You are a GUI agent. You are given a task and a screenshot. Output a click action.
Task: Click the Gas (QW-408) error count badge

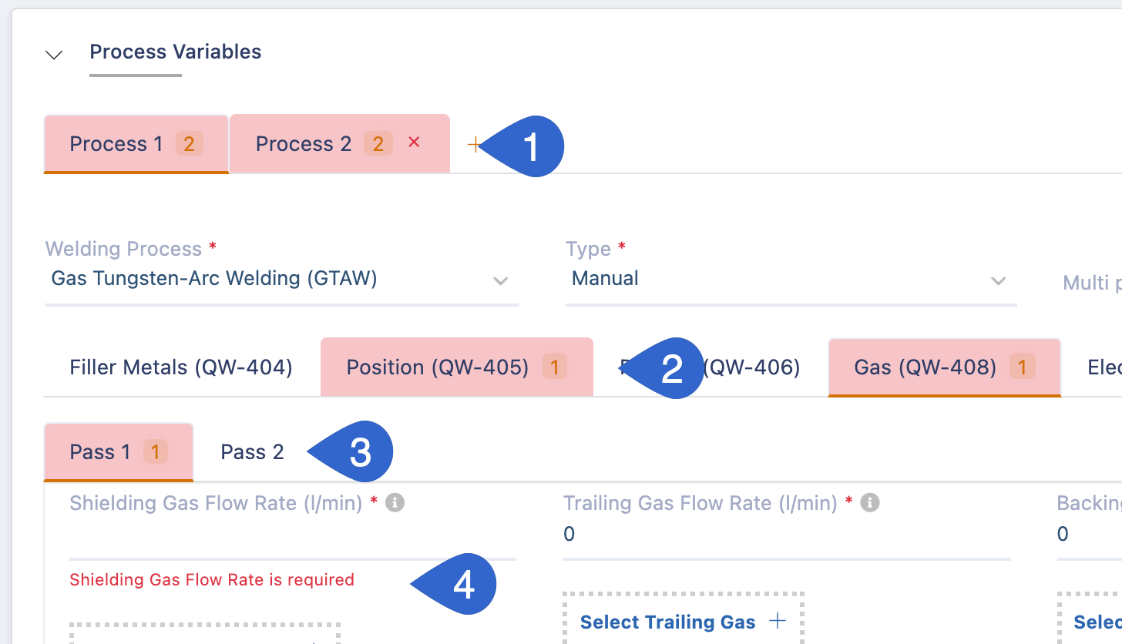[1023, 367]
